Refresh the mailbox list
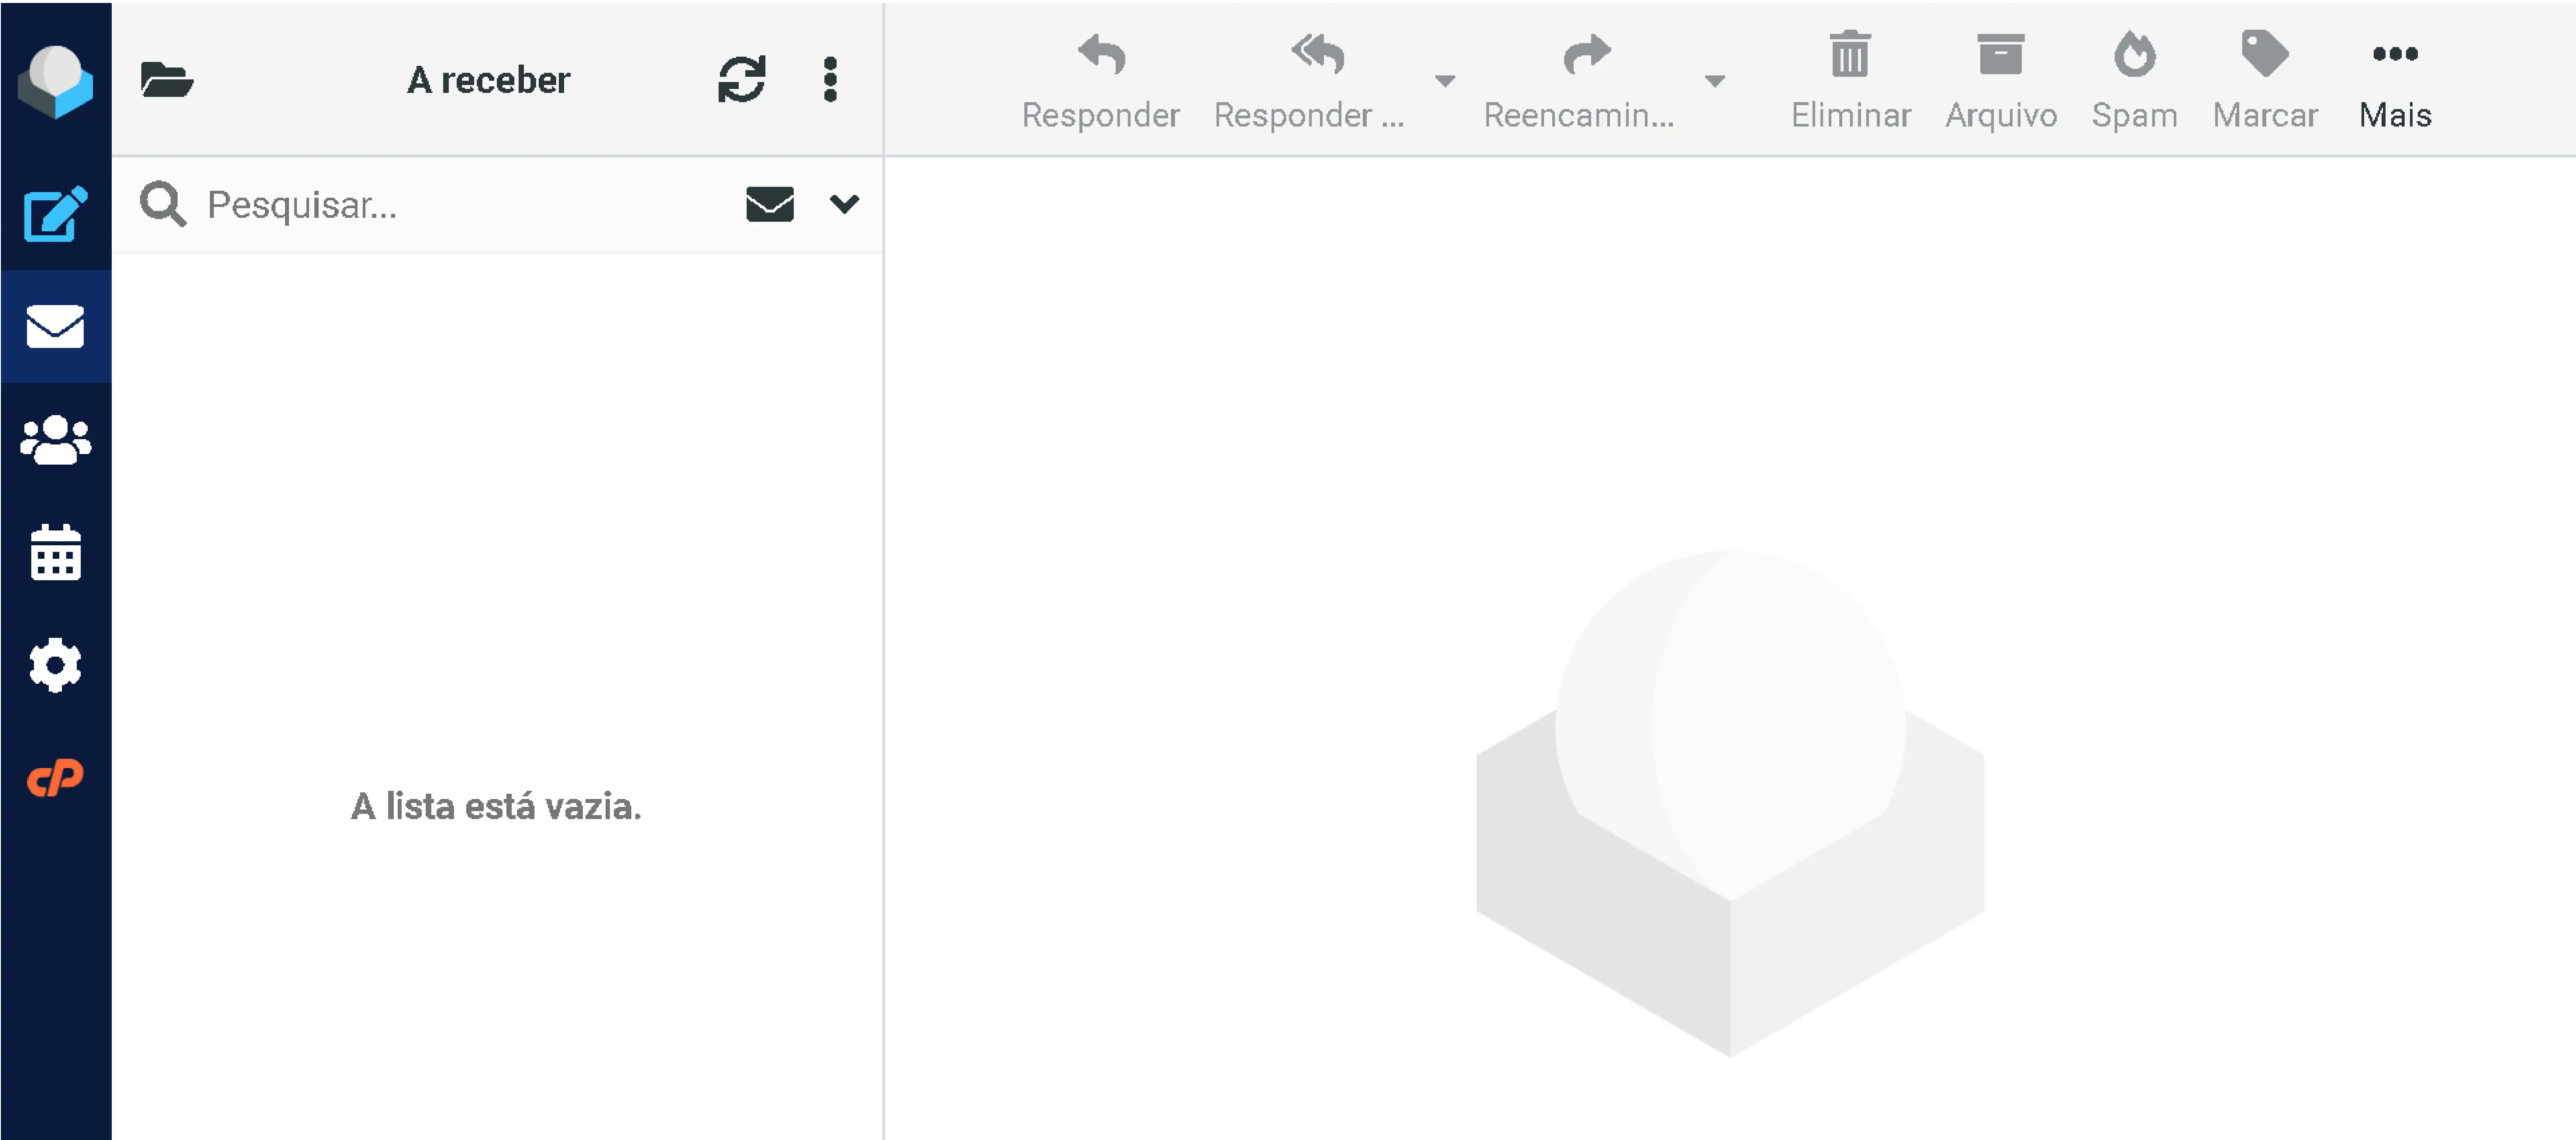2576x1140 pixels. click(741, 80)
